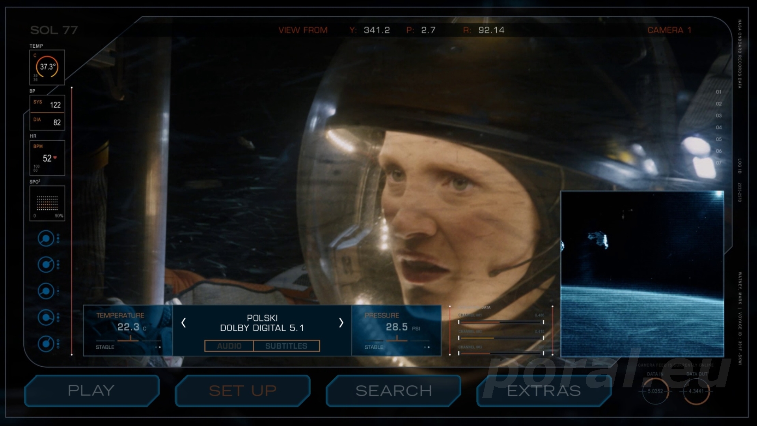Click the Channel 003 level bar
Viewport: 757px width, 426px height.
click(x=501, y=353)
